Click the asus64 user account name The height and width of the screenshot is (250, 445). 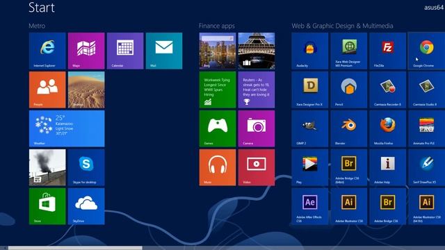pos(434,8)
